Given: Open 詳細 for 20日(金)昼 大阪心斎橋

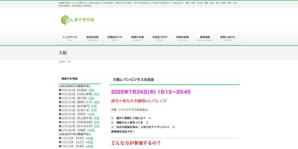Looking at the screenshot, I should point(97,94).
